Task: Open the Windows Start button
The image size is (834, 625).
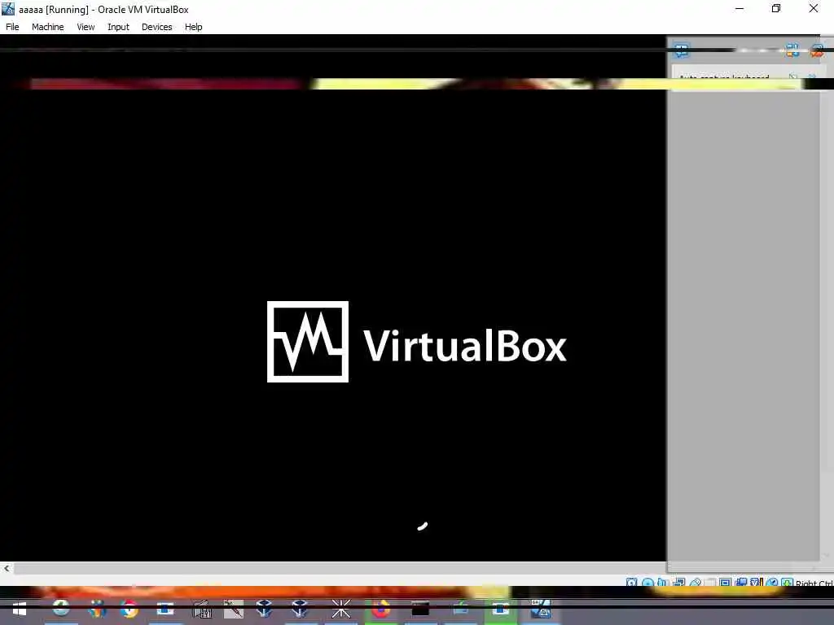Action: coord(20,609)
